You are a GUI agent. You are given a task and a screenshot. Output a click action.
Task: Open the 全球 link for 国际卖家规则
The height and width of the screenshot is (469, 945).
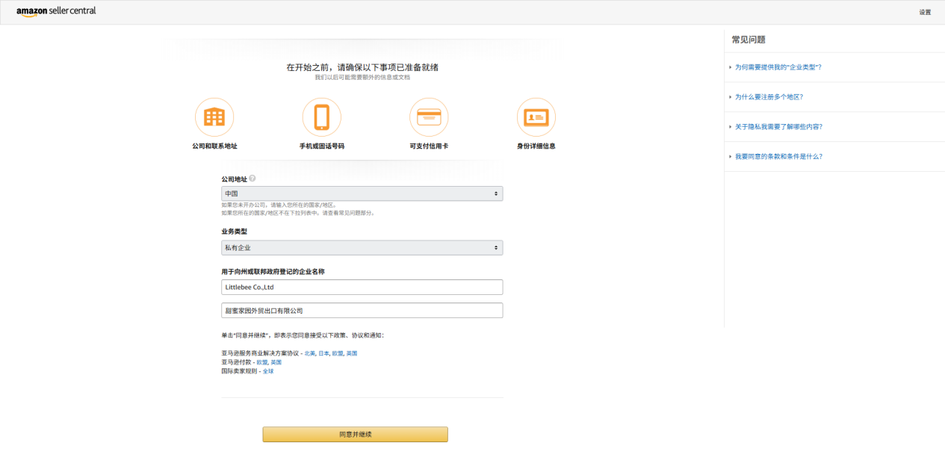click(268, 371)
